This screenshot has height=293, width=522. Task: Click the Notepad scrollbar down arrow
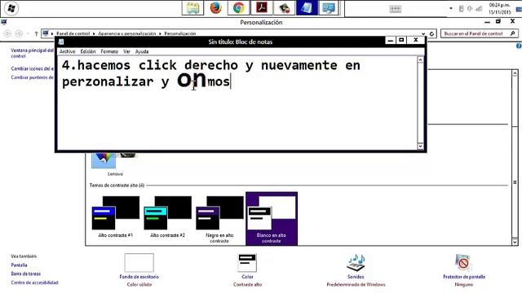pyautogui.click(x=421, y=146)
